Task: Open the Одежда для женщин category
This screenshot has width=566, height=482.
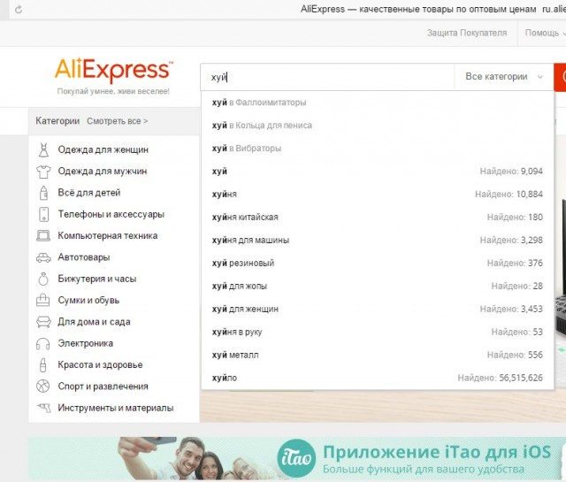Action: [103, 149]
